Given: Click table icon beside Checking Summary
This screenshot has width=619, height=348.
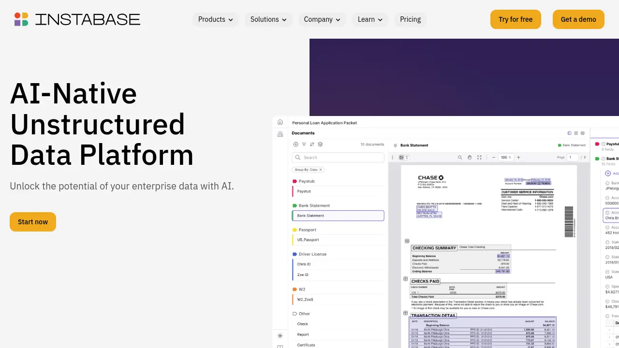Looking at the screenshot, I should [x=407, y=241].
